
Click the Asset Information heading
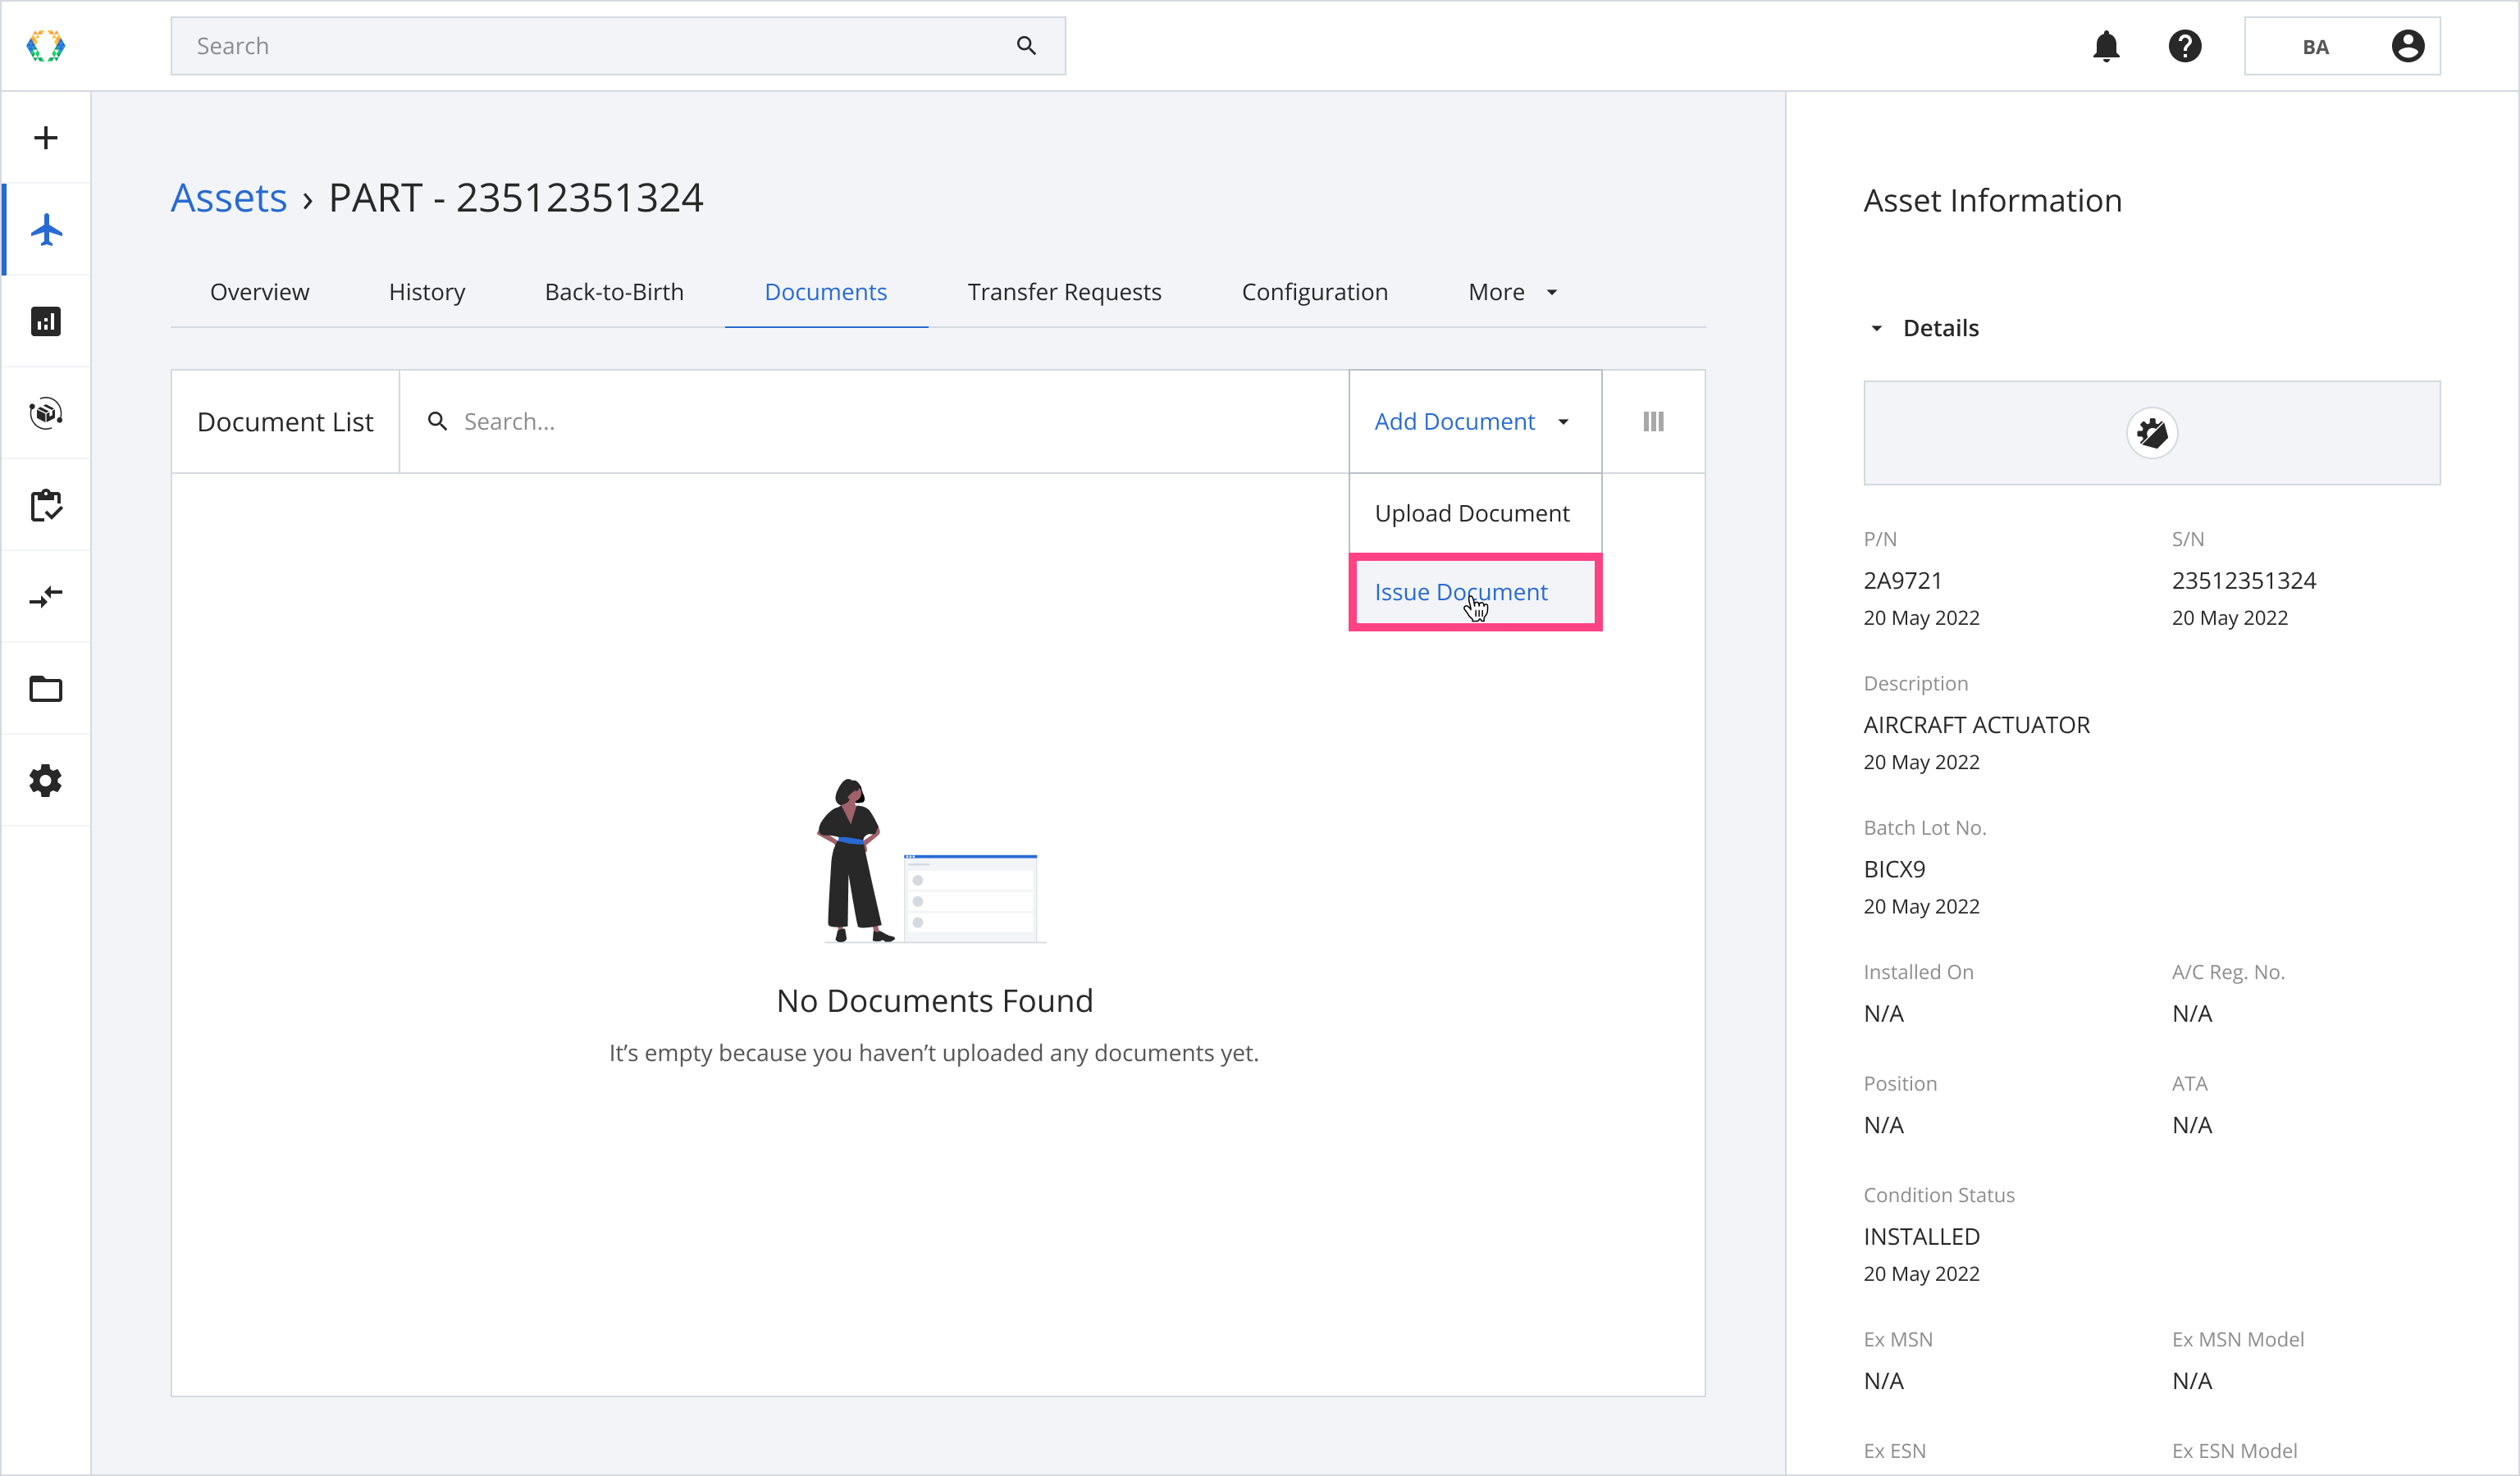(x=1992, y=201)
